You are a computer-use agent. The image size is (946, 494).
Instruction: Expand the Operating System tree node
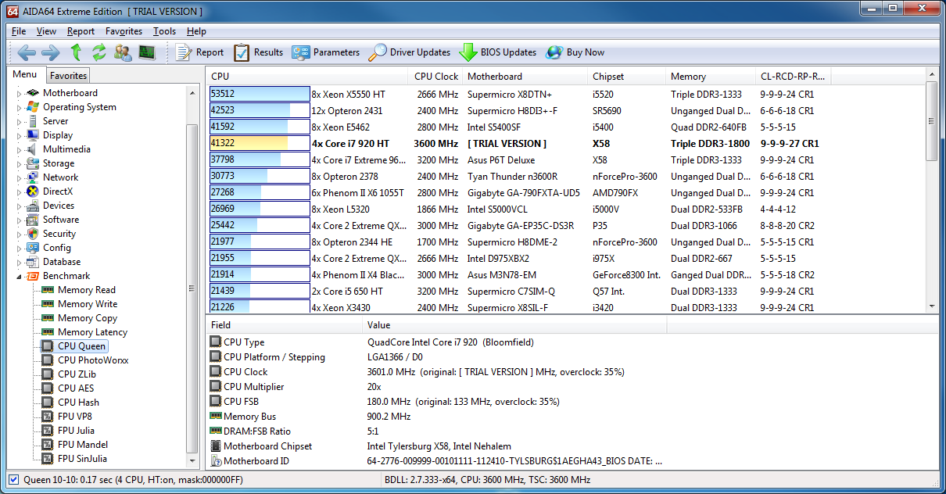click(x=20, y=107)
